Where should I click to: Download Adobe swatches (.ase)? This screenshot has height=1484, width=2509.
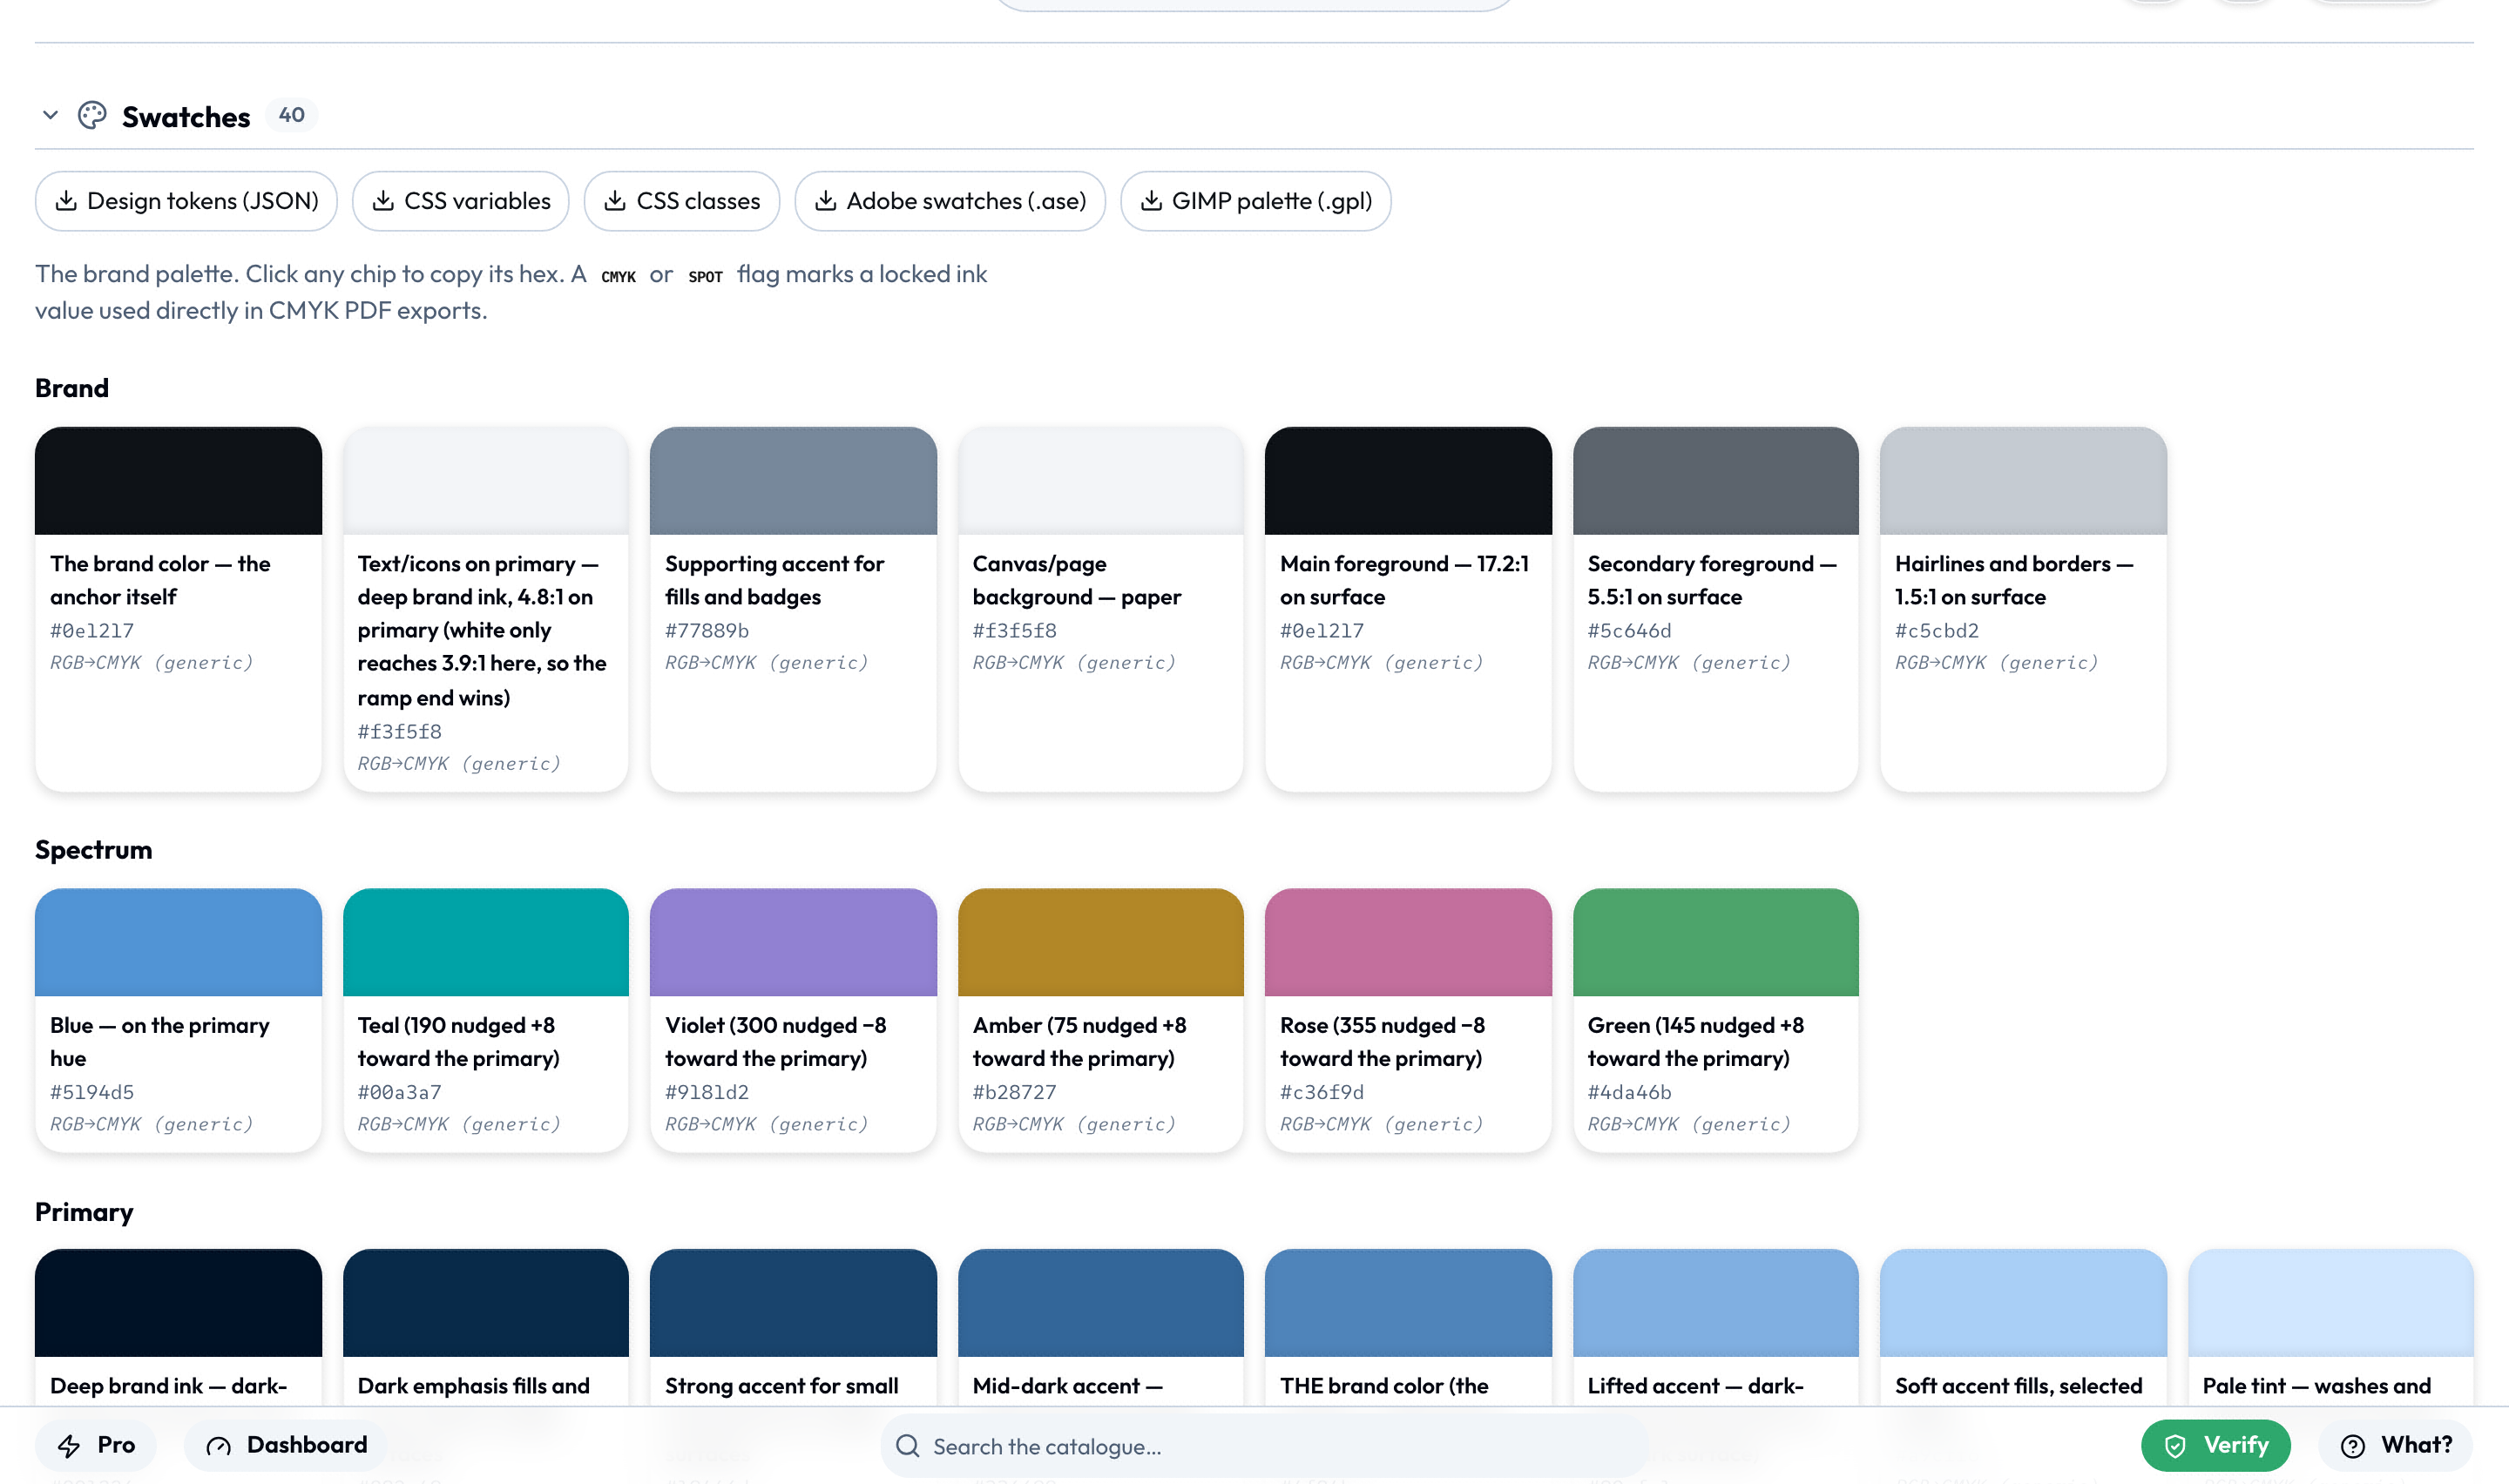pyautogui.click(x=949, y=201)
